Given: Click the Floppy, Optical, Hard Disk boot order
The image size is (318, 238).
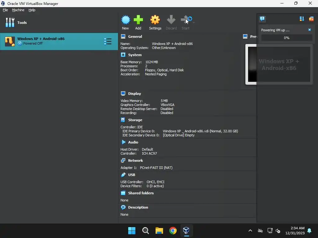Looking at the screenshot, I should (x=164, y=70).
